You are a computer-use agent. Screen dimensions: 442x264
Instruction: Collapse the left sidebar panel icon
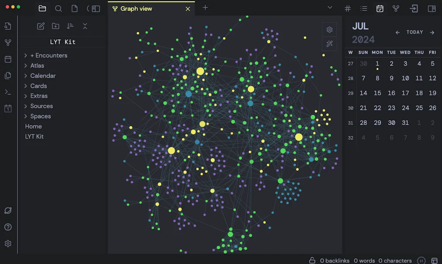(x=96, y=9)
